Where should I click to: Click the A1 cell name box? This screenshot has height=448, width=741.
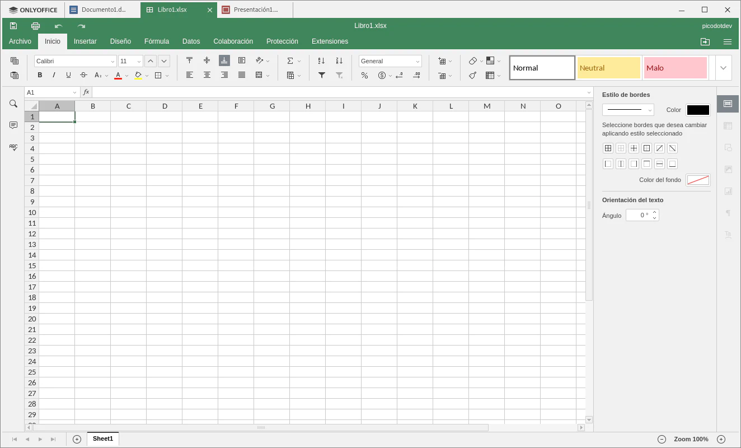(48, 92)
